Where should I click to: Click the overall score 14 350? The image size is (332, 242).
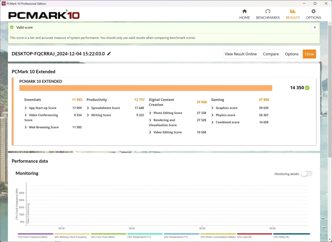coord(297,88)
